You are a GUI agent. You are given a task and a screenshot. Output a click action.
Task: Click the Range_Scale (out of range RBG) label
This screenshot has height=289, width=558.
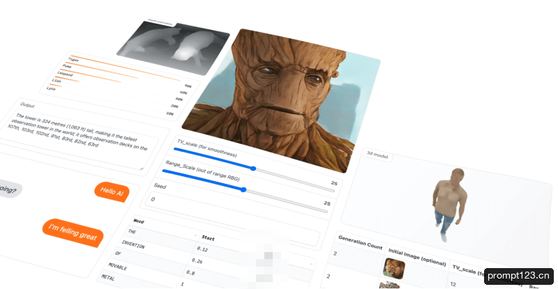[x=202, y=171]
